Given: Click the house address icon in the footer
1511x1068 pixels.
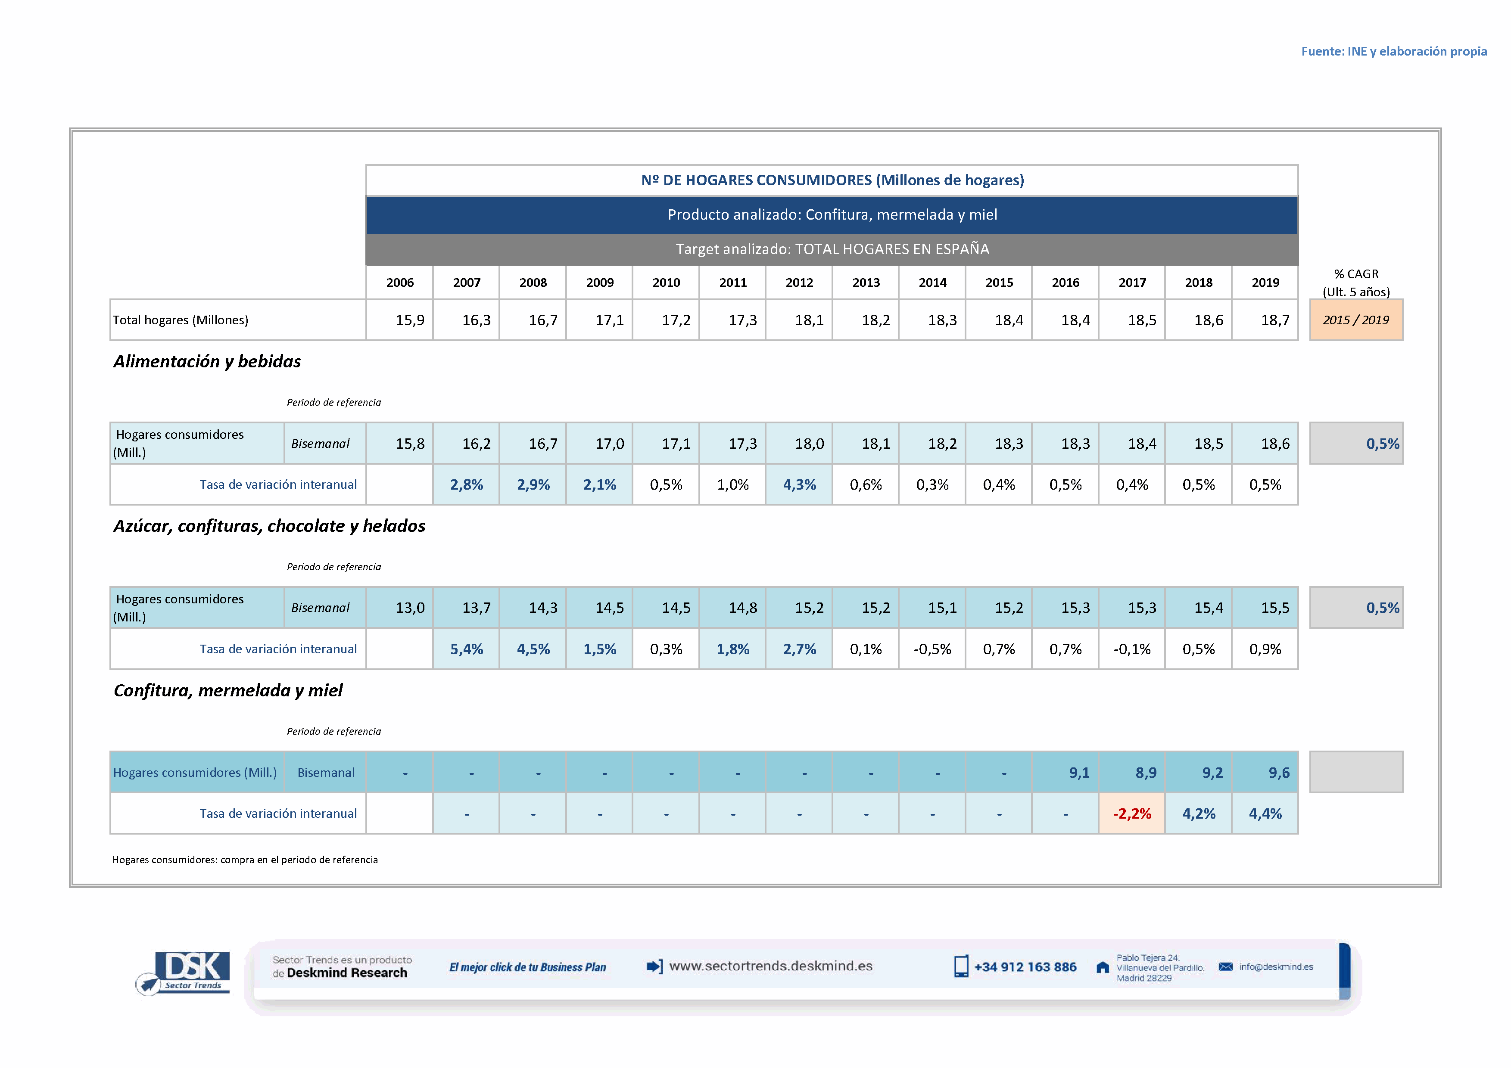Looking at the screenshot, I should (x=1102, y=967).
